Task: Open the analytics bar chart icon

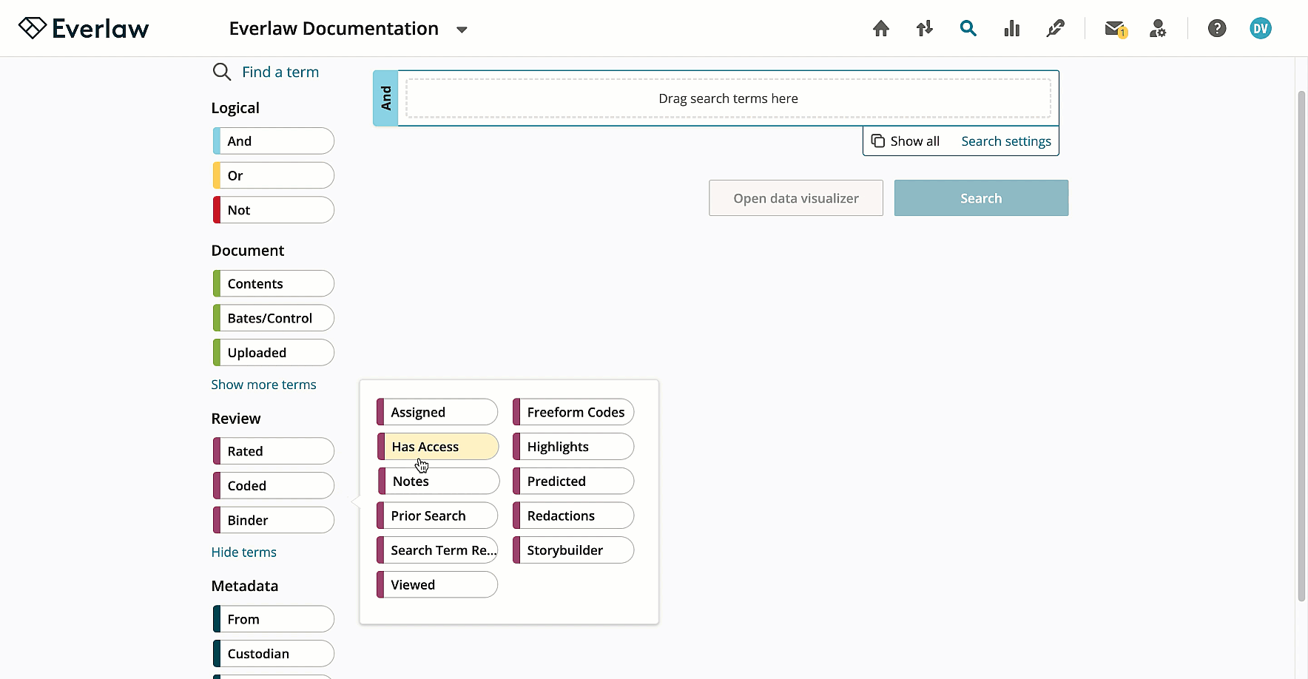Action: (1011, 28)
